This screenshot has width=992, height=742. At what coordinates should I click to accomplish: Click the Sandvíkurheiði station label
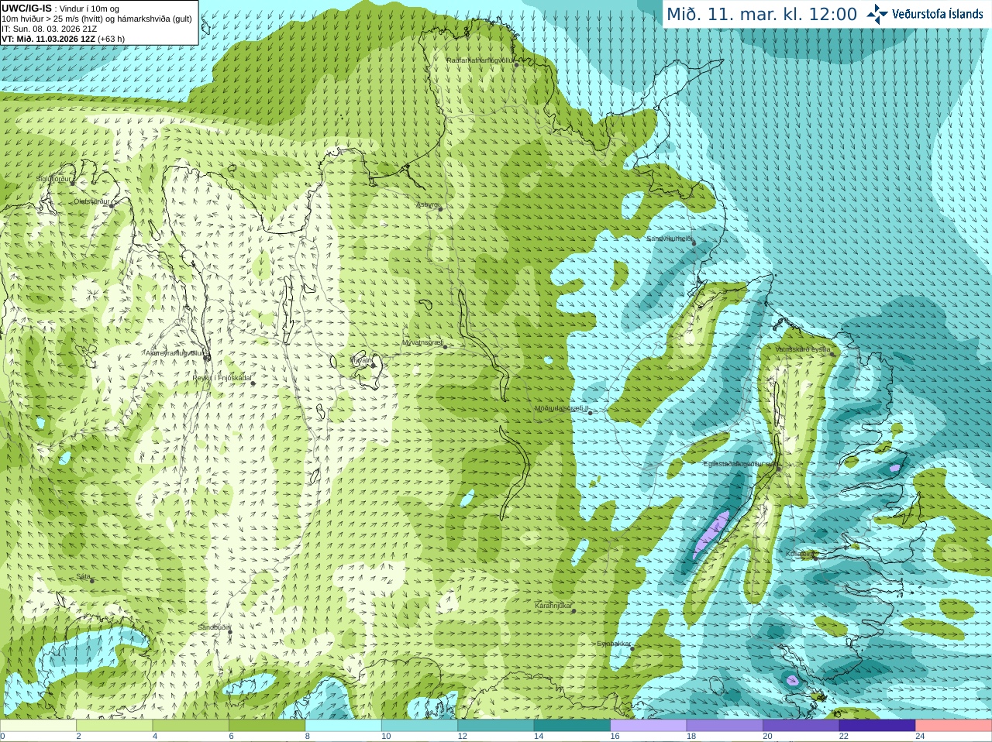click(x=670, y=239)
